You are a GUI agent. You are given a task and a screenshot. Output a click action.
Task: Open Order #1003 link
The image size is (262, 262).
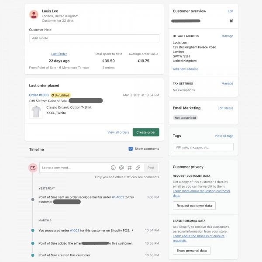39,95
